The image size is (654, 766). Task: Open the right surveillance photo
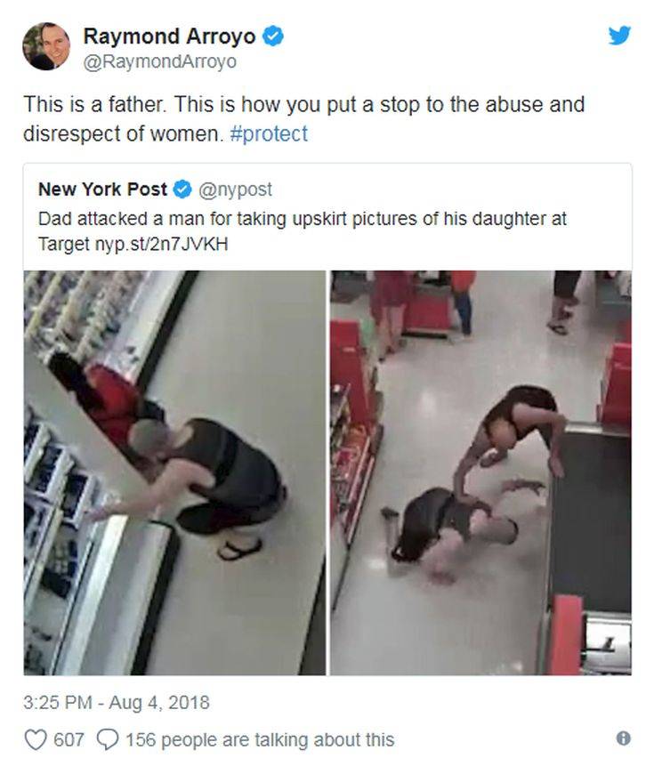[x=481, y=473]
